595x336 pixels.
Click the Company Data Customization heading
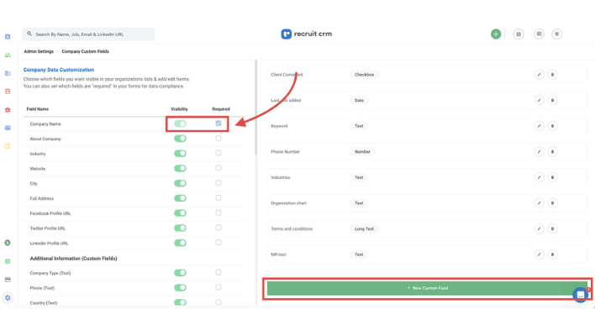tap(59, 70)
